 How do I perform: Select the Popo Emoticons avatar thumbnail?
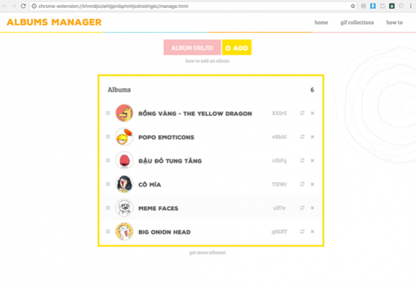(124, 137)
